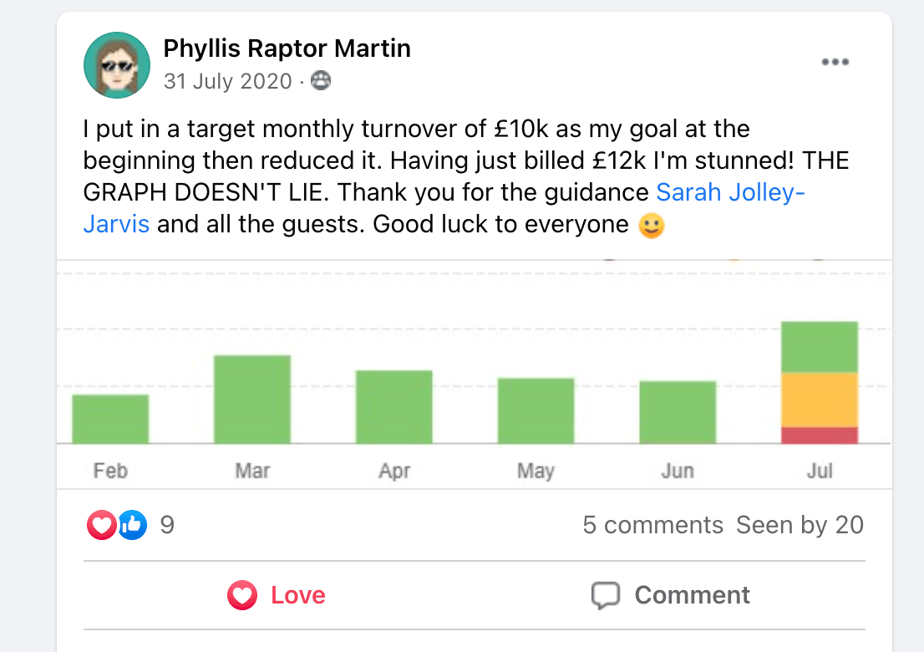
Task: Toggle the Love reaction button
Action: (x=277, y=595)
